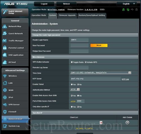The image size is (141, 134).
Task: Open the Firmware Upgrade tab
Action: [67, 15]
